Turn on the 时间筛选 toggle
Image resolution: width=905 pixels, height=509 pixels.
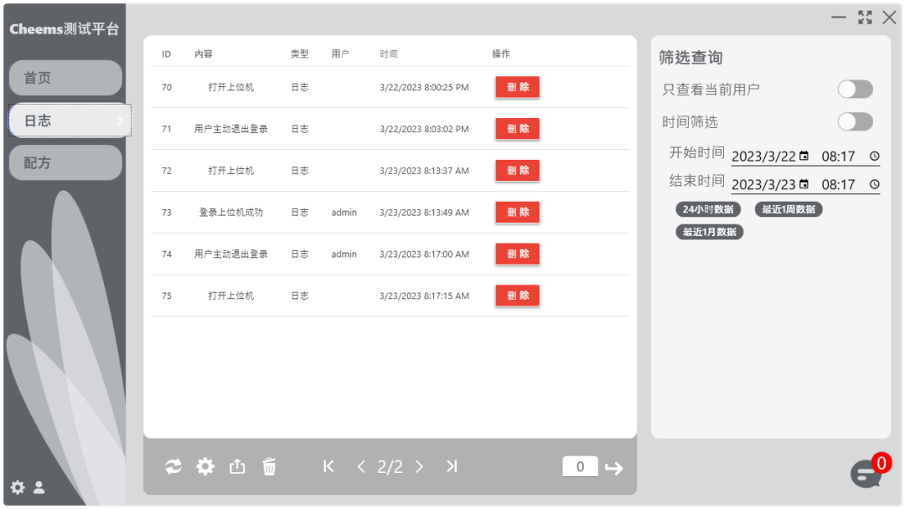855,122
